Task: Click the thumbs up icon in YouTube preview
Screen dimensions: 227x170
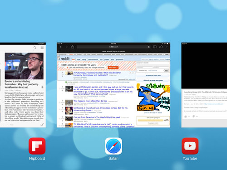Action: (x=186, y=117)
